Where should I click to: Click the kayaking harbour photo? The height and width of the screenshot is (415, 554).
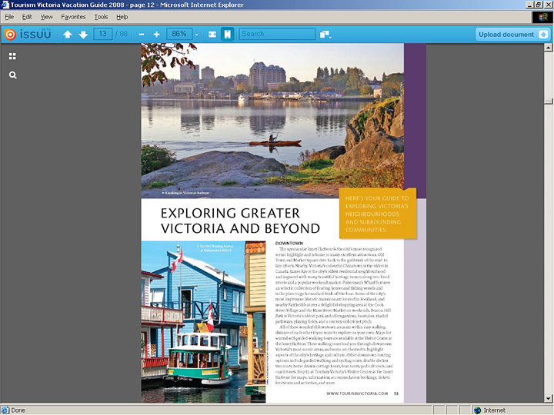[x=272, y=121]
